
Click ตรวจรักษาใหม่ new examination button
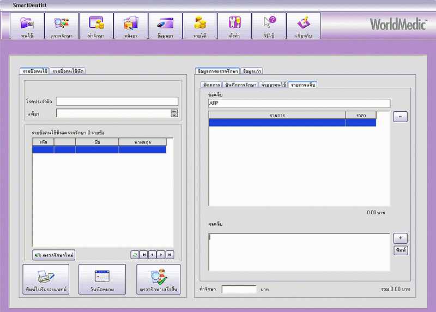(53, 255)
